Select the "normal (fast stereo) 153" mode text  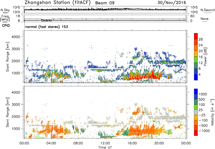[x=46, y=27]
